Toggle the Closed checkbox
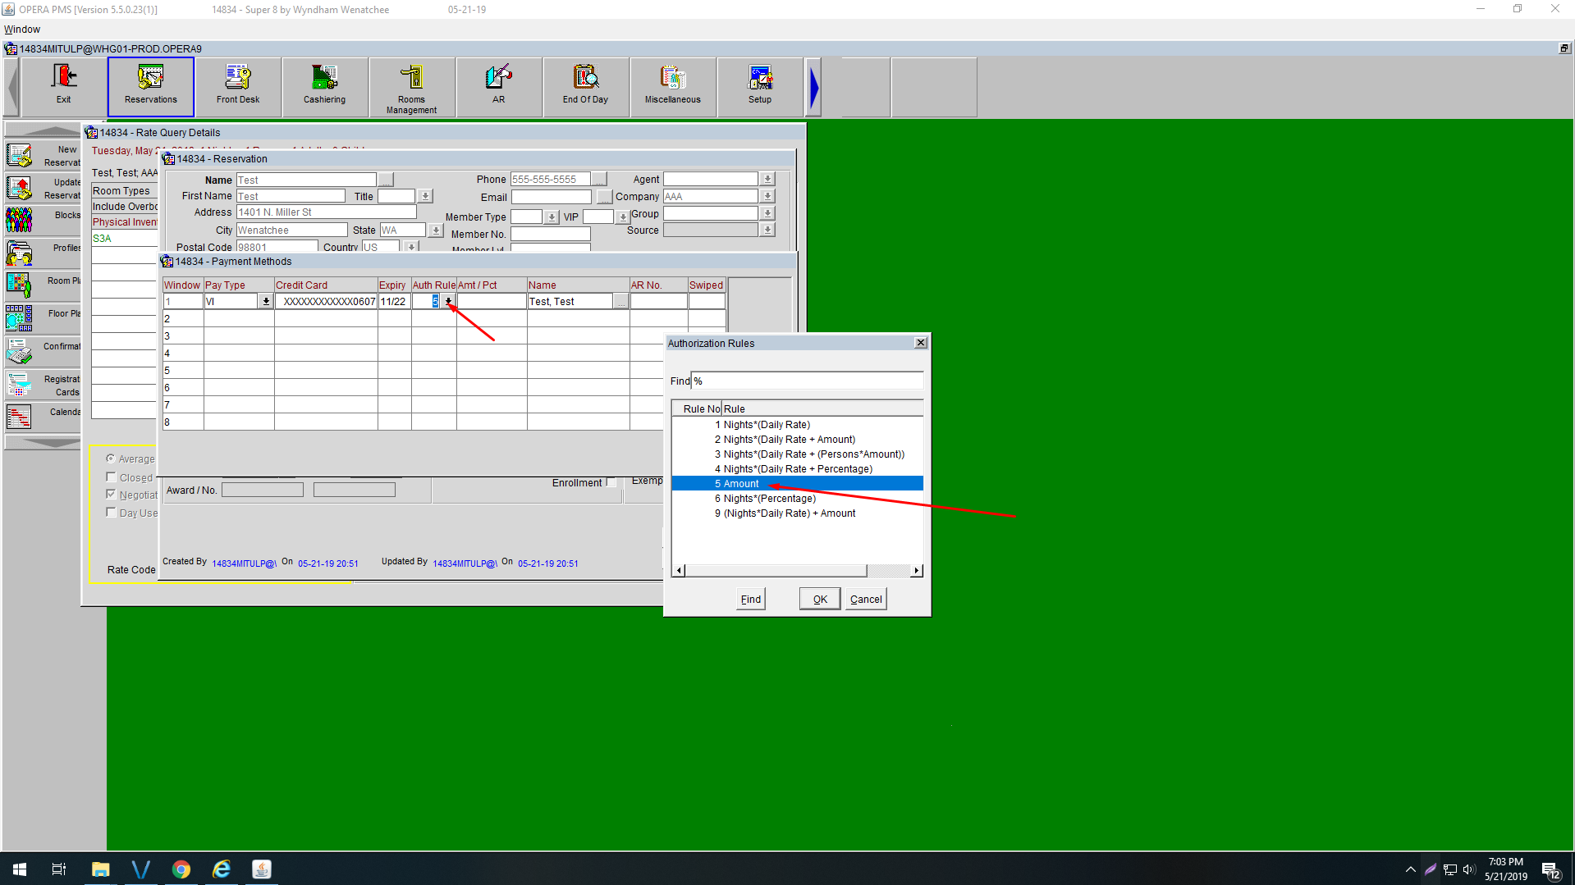The width and height of the screenshot is (1575, 885). [x=111, y=477]
